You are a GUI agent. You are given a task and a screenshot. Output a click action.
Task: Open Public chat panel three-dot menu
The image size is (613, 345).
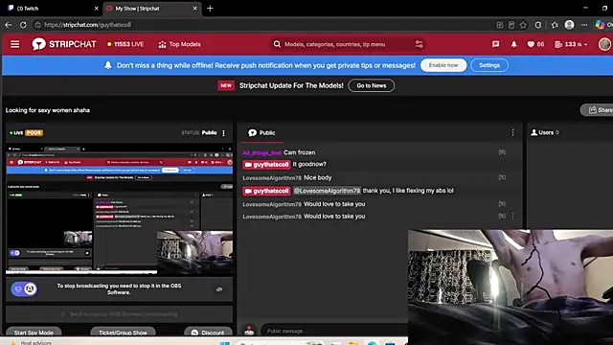tap(513, 133)
